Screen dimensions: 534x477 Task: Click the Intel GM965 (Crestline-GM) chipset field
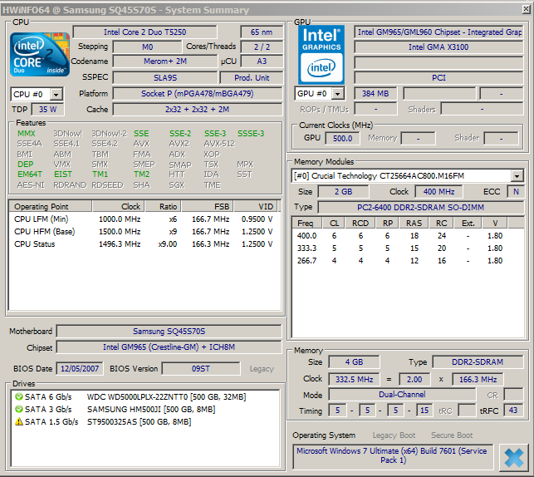(169, 347)
